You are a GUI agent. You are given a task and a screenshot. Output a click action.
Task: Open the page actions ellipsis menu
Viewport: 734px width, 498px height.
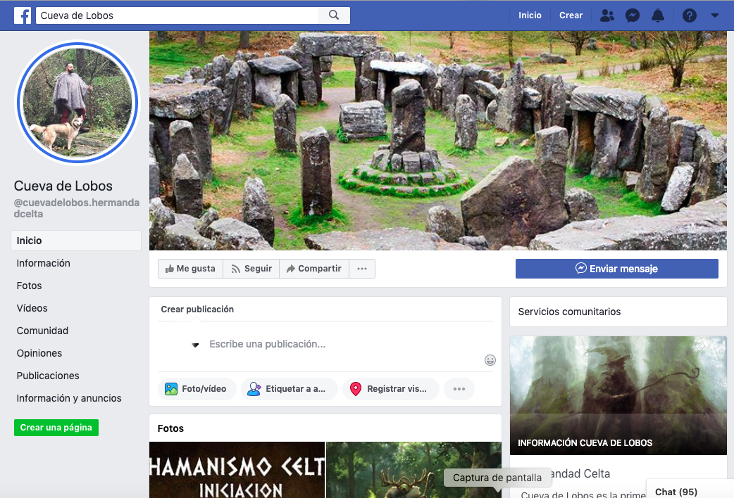pyautogui.click(x=362, y=269)
